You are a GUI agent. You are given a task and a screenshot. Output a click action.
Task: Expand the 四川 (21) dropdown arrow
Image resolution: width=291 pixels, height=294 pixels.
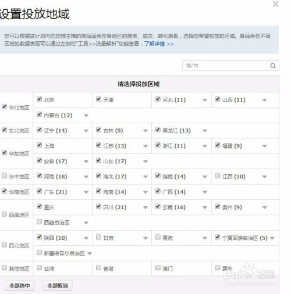[145, 207]
